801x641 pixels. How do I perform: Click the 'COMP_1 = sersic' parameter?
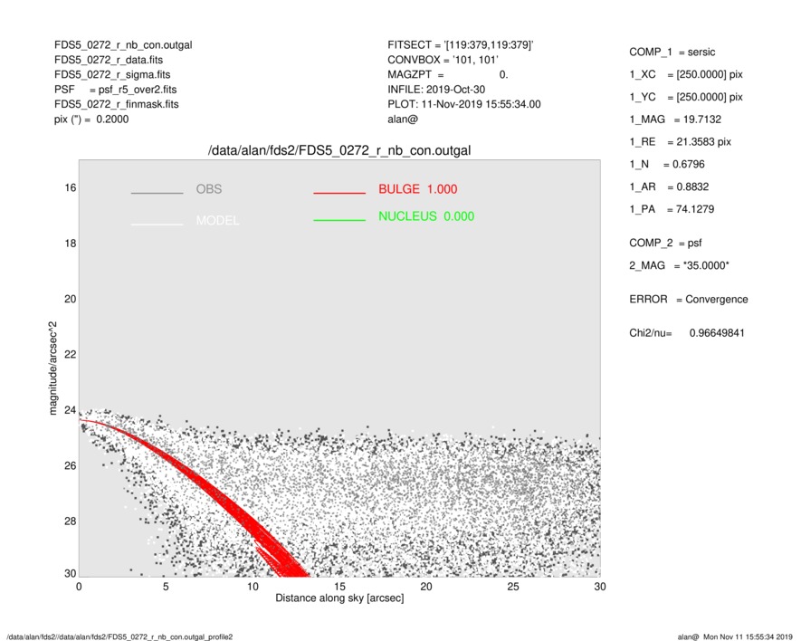click(x=672, y=53)
